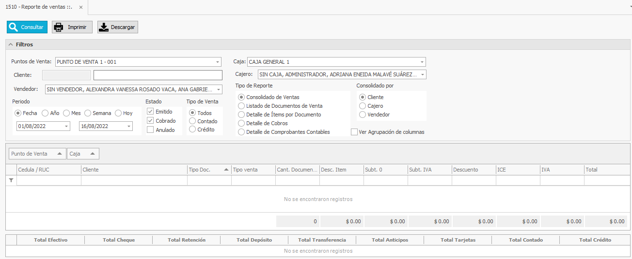
Task: Click the Imprimir printer icon
Action: 59,27
